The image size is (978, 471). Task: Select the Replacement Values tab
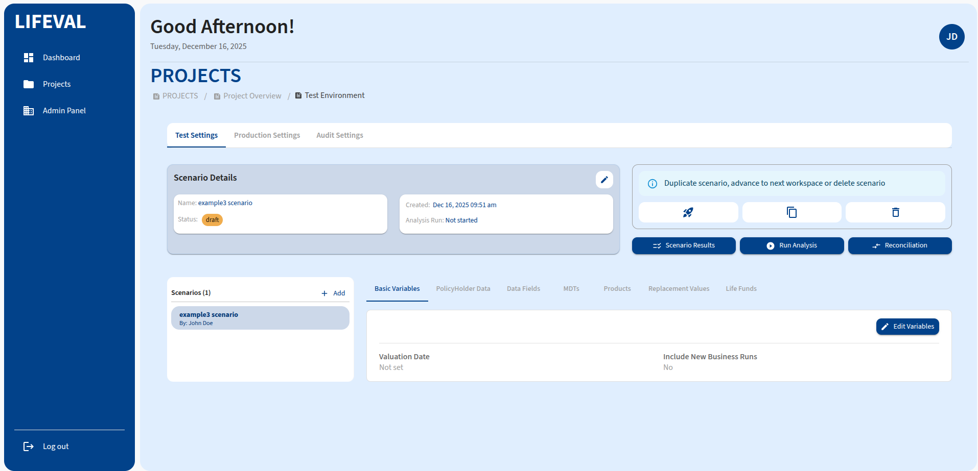point(679,289)
